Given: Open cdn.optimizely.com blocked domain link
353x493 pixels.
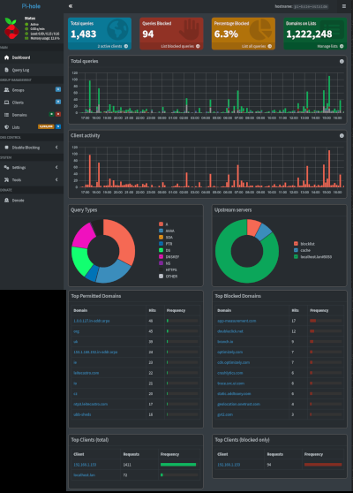Looking at the screenshot, I should click(233, 362).
